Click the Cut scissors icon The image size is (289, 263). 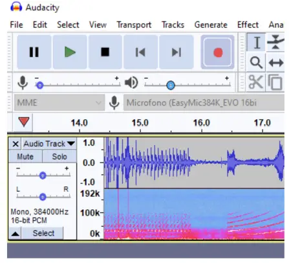256,82
